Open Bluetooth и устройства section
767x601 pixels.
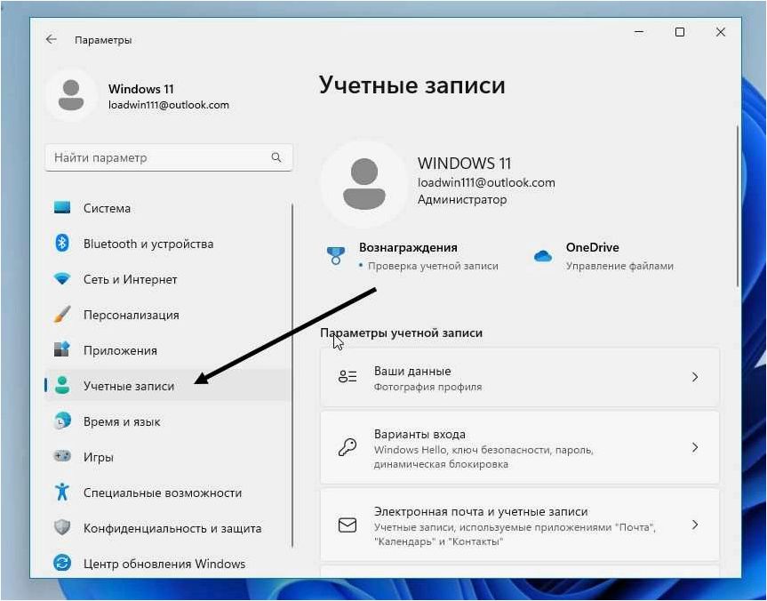coord(167,244)
